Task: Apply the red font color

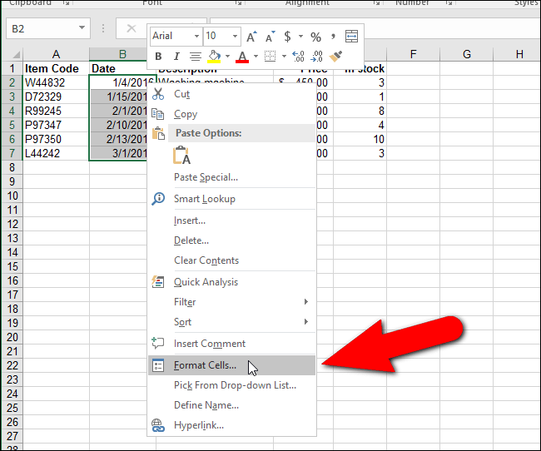Action: [x=242, y=57]
